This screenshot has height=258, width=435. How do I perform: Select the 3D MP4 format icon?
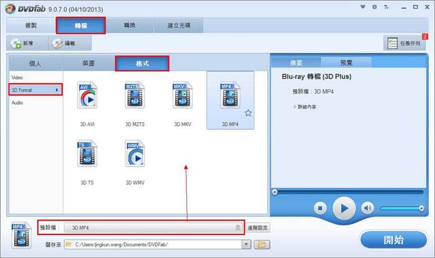(x=230, y=95)
